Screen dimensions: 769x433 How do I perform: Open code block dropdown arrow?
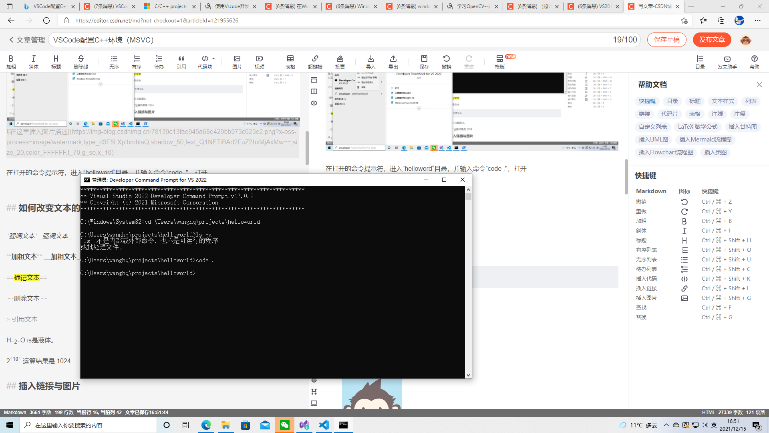[x=213, y=59]
